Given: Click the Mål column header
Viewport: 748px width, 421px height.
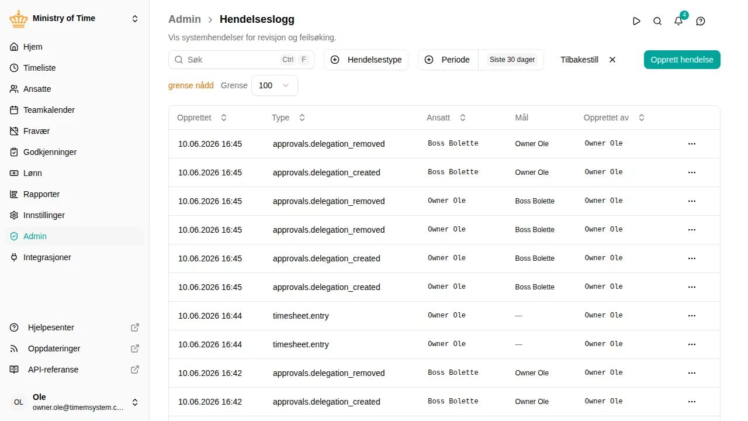Looking at the screenshot, I should tap(522, 118).
